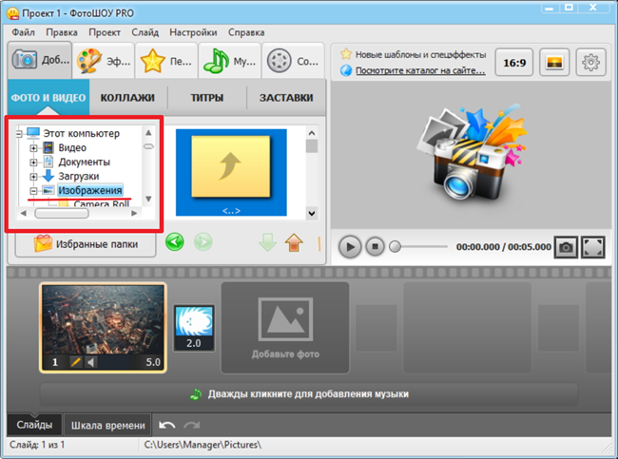
Task: Click the 5.0 duration on slide 1
Action: coord(153,362)
